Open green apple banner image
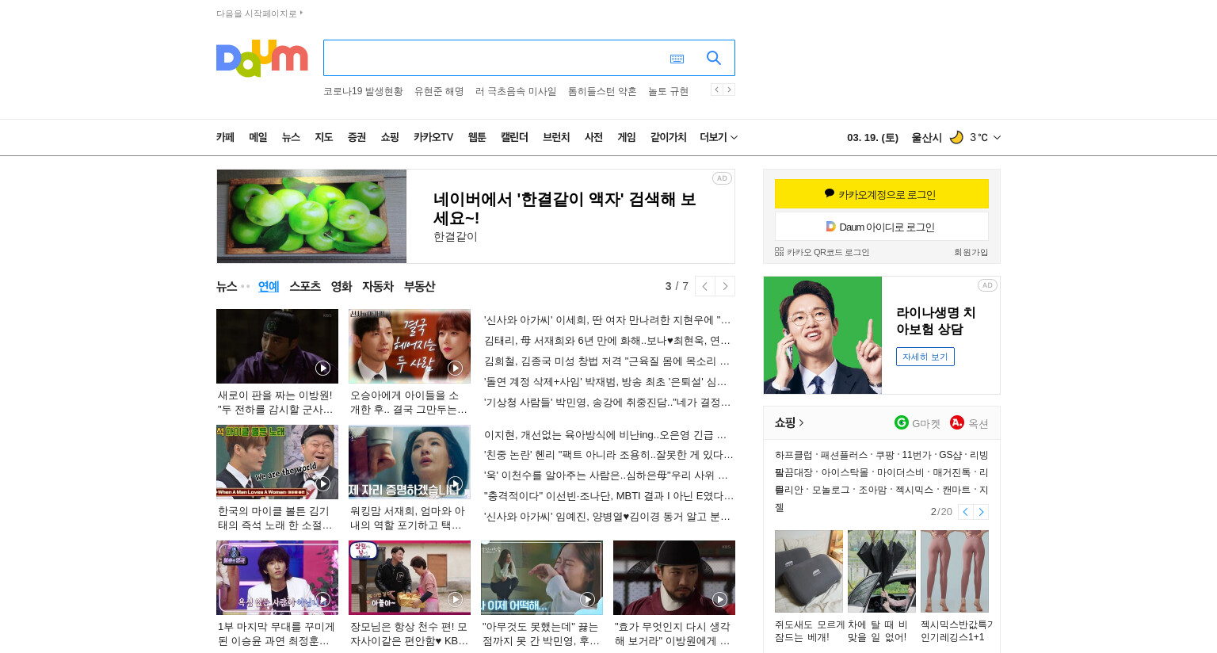This screenshot has width=1217, height=653. [x=311, y=216]
